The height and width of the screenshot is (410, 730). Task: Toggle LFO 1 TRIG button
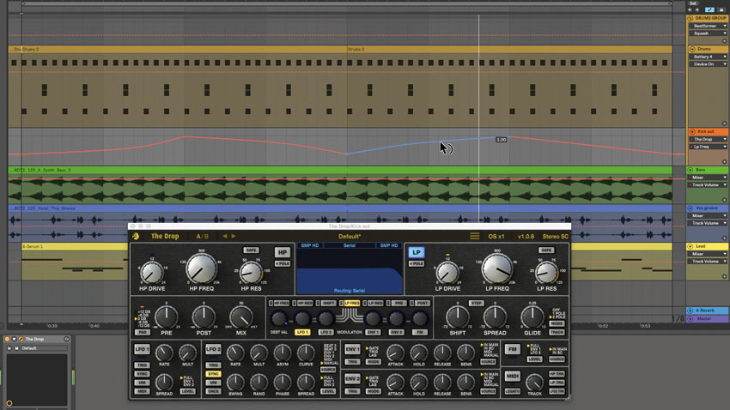[x=142, y=365]
